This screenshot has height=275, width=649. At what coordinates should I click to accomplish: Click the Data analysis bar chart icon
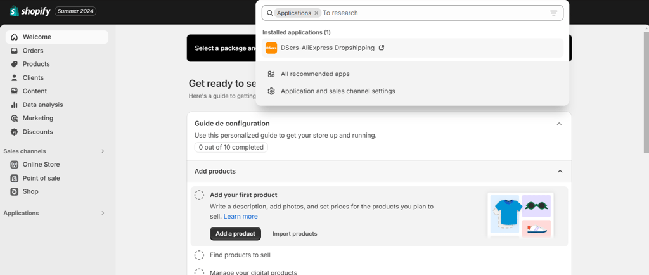click(15, 105)
